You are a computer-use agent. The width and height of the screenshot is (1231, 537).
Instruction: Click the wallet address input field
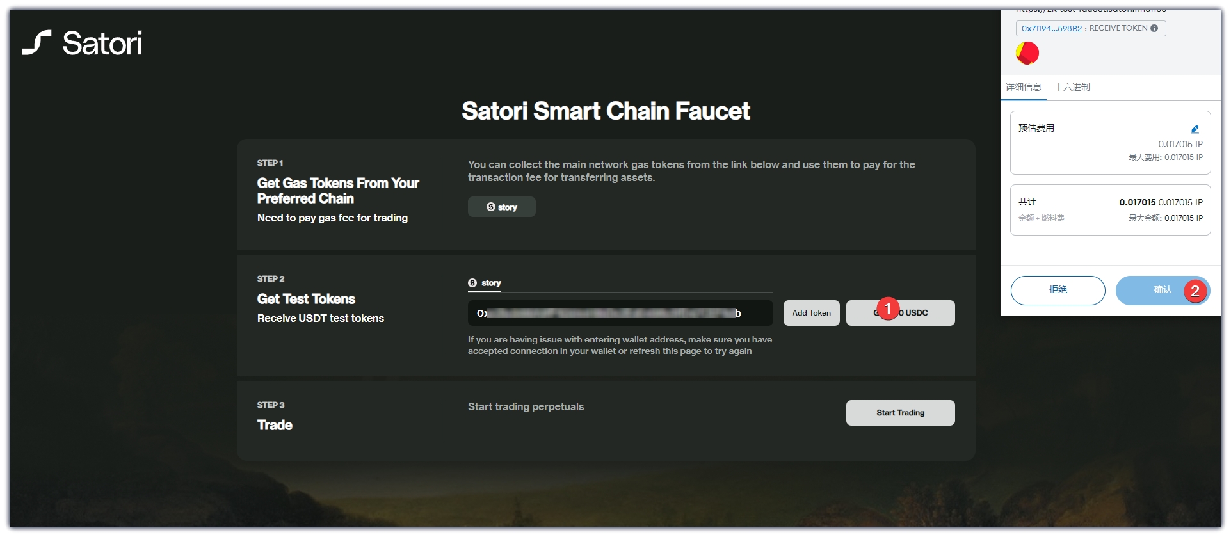(x=620, y=313)
